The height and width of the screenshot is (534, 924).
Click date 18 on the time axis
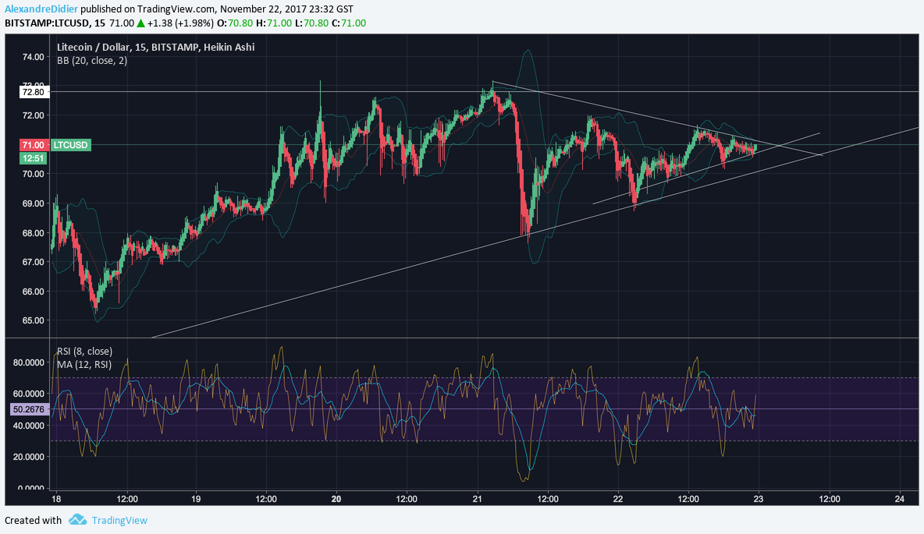point(56,499)
